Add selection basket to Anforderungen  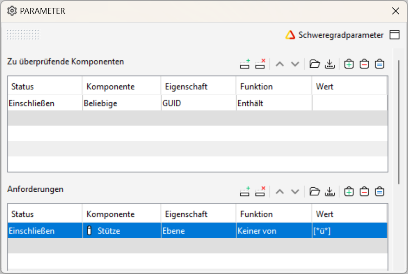(349, 192)
